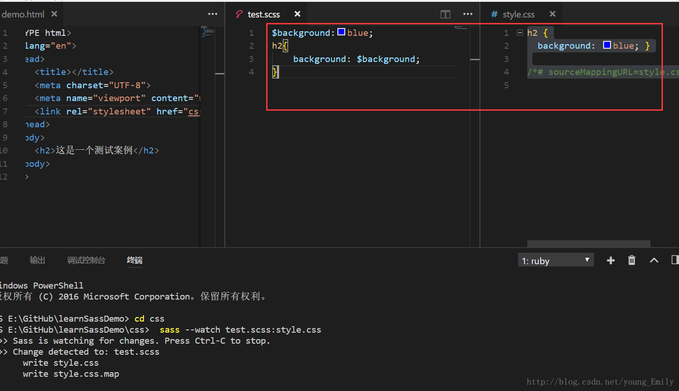Click the 'write style.css.map' terminal line
This screenshot has height=391, width=679.
point(71,374)
